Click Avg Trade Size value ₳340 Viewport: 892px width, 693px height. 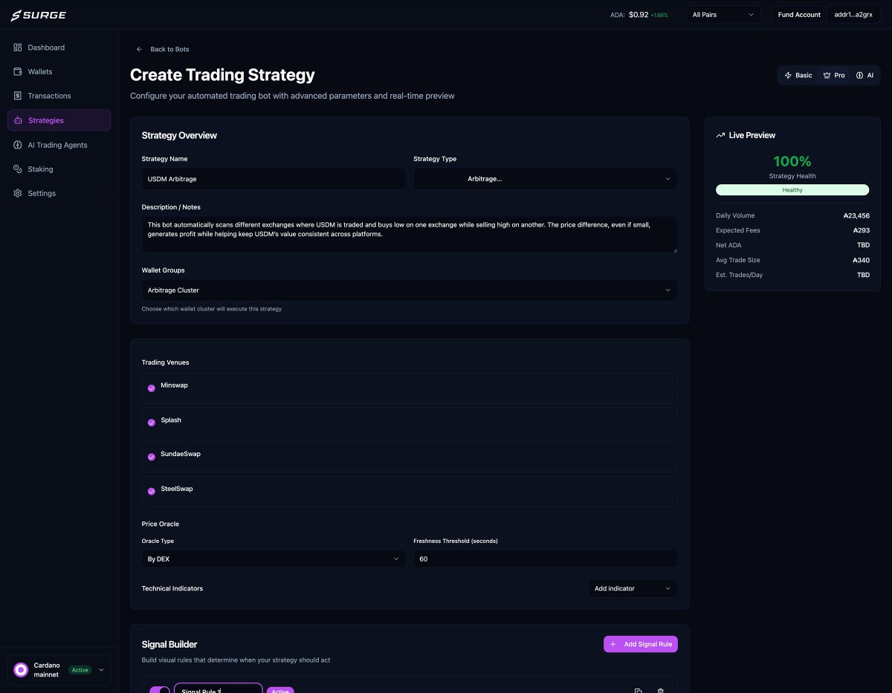[862, 260]
